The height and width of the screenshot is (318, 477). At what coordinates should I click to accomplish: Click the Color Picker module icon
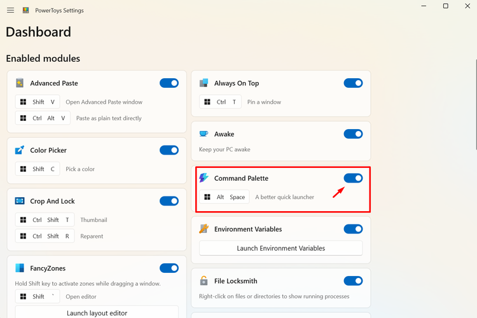pyautogui.click(x=20, y=150)
